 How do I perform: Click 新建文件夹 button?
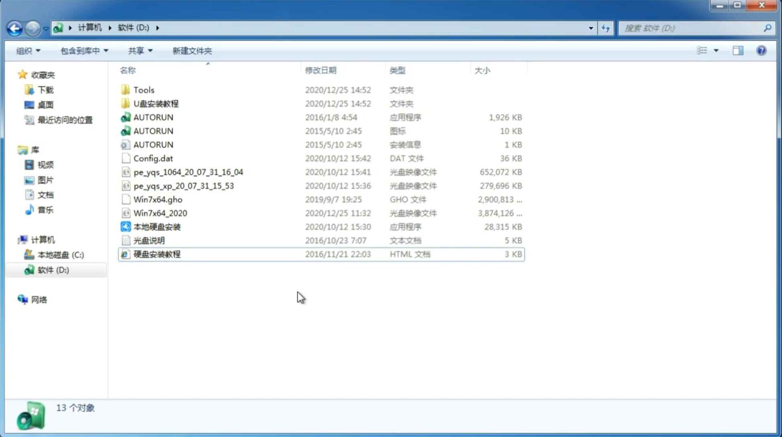point(192,51)
